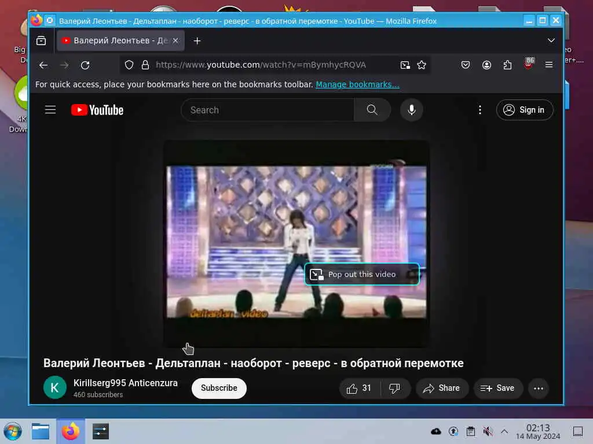Open the Start menu on taskbar
593x444 pixels.
[x=13, y=431]
